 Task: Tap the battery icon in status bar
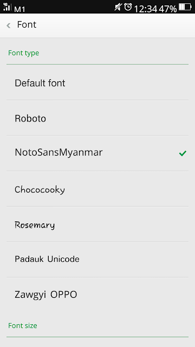click(185, 7)
